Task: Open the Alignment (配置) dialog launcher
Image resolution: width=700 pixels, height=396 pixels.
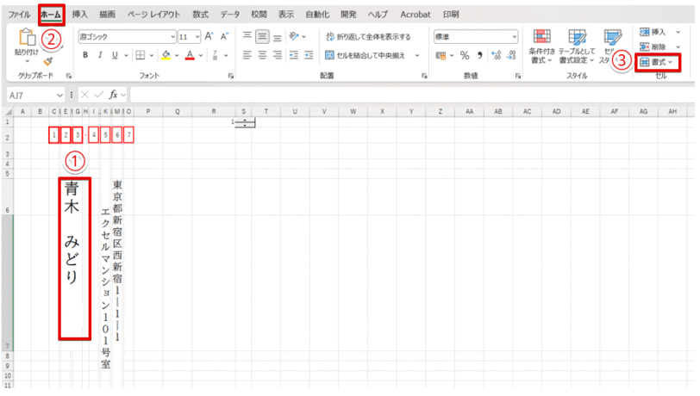Action: point(424,77)
